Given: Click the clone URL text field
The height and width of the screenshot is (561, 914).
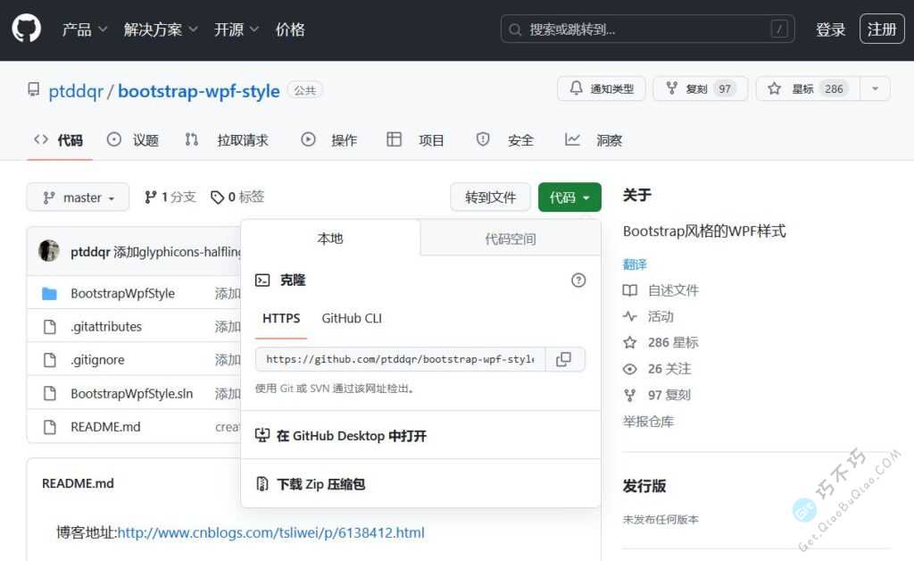Looking at the screenshot, I should [x=400, y=359].
